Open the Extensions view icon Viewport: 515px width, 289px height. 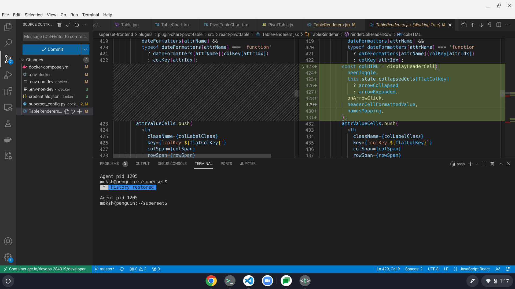tap(8, 91)
